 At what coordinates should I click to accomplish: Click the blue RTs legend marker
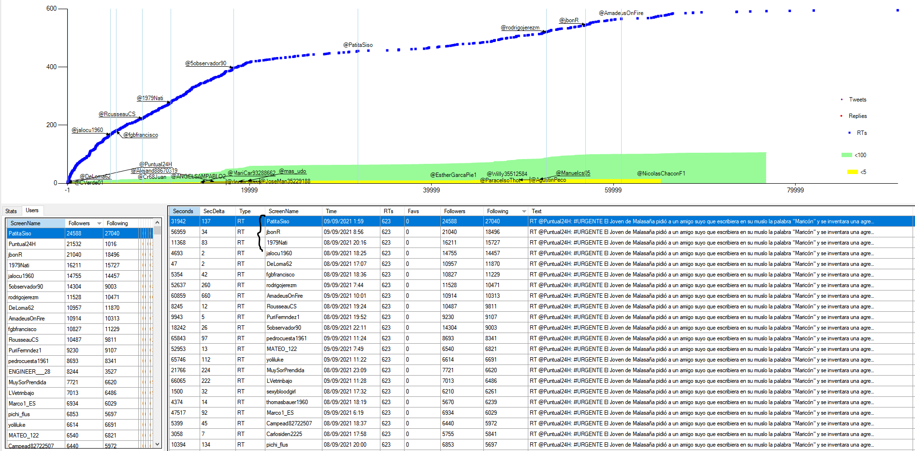(x=849, y=133)
